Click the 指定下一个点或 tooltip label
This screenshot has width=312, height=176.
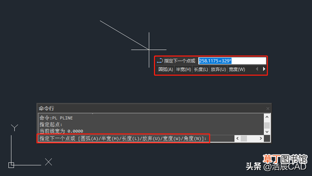click(x=180, y=61)
